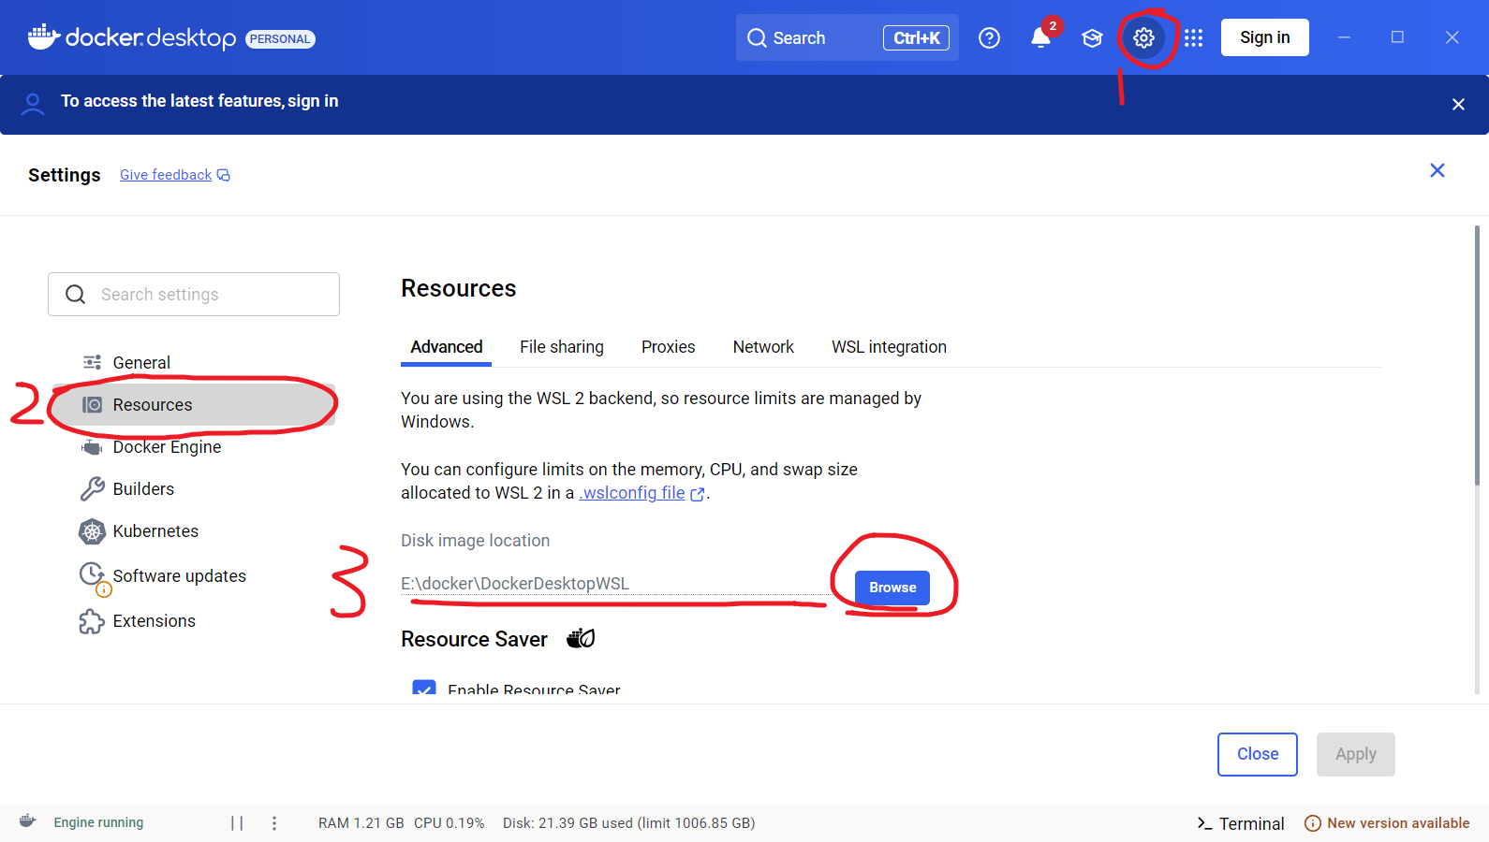Click the PERSONAL plan badge
1489x842 pixels.
280,39
